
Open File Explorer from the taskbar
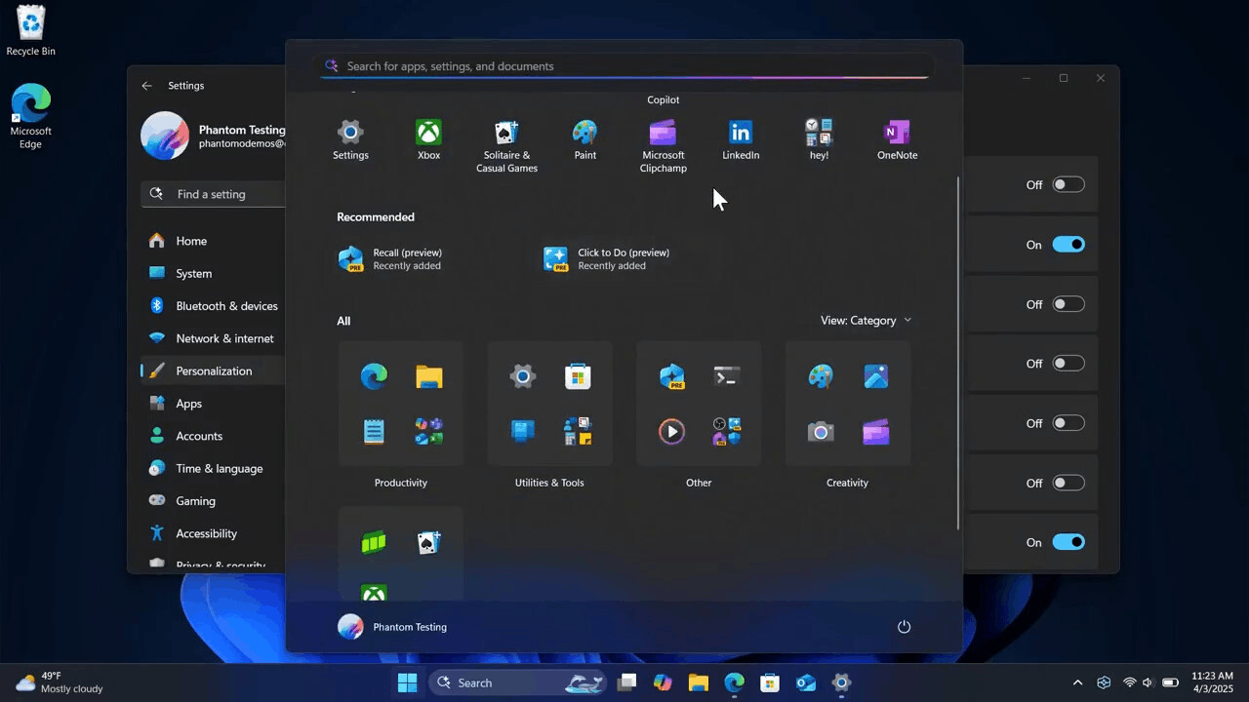tap(699, 682)
